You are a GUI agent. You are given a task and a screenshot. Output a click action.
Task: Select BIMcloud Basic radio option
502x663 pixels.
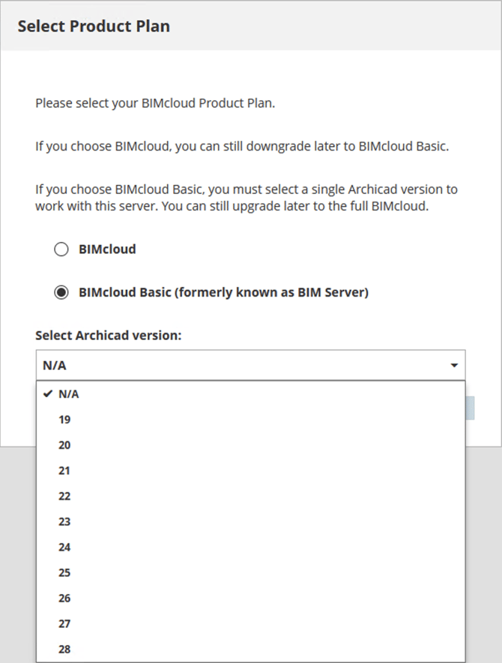[x=61, y=293]
